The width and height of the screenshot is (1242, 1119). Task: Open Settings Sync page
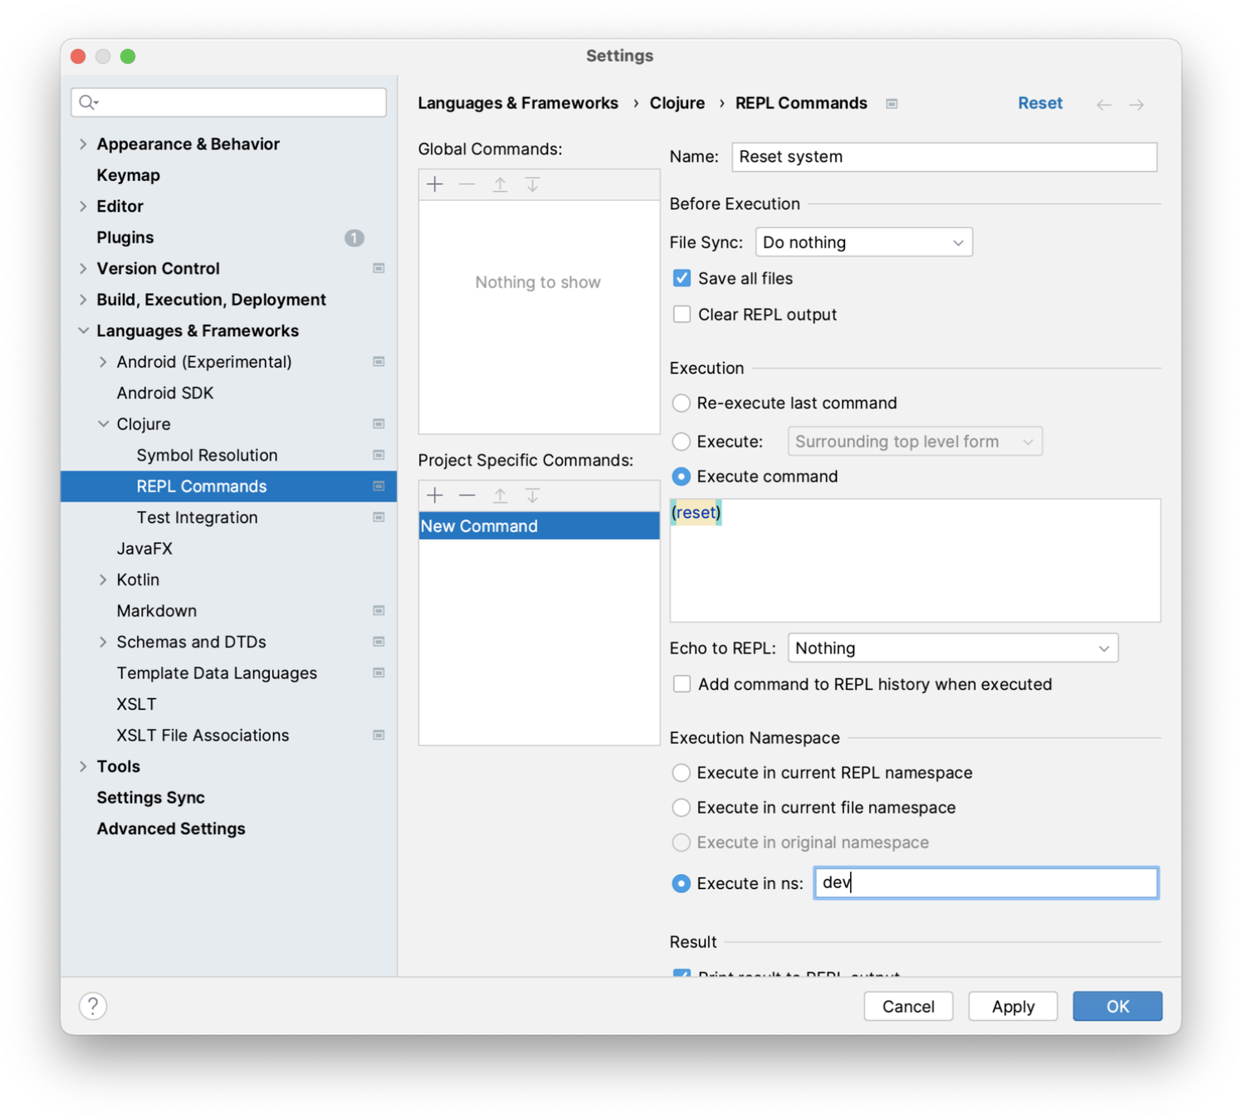coord(150,798)
